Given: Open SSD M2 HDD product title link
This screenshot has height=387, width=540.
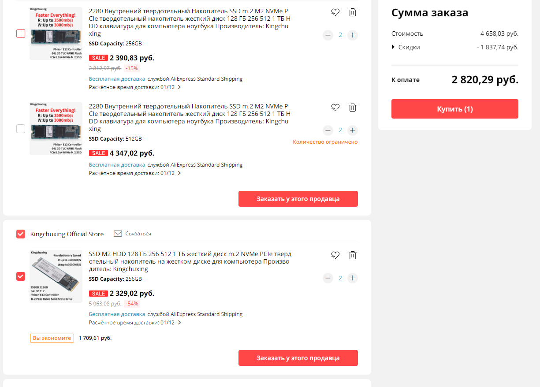Looking at the screenshot, I should pyautogui.click(x=190, y=261).
